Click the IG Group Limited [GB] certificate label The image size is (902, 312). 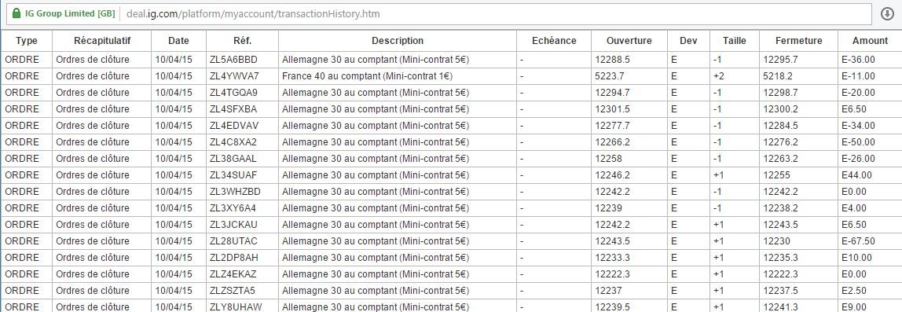(70, 13)
